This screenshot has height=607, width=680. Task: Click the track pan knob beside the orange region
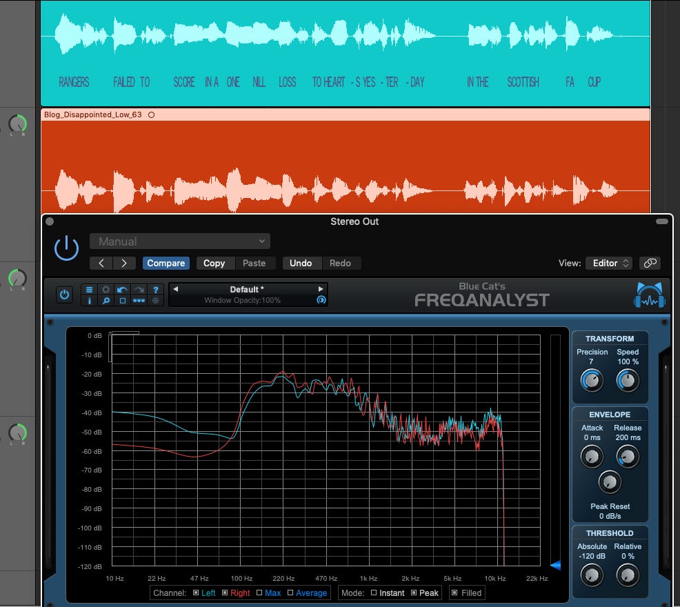tap(18, 124)
